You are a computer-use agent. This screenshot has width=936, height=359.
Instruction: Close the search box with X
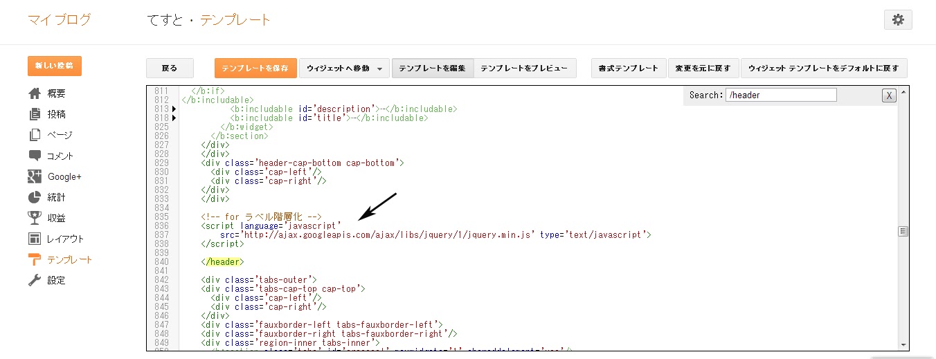tap(889, 95)
